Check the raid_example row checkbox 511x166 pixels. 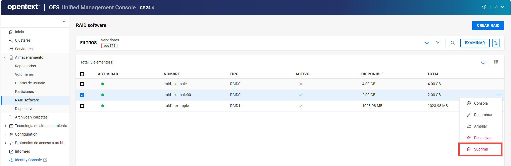click(x=82, y=84)
